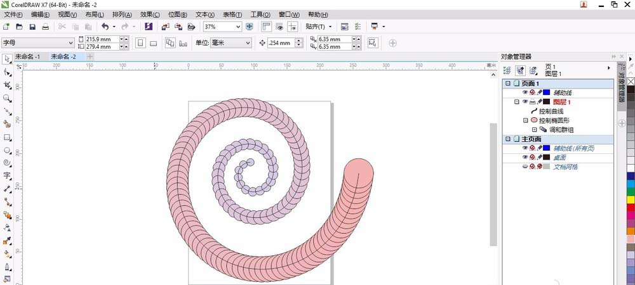
Task: Click the page width 215.9 mm field
Action: tap(102, 39)
